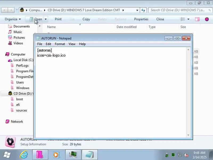Switch to Explorer window on taskbar

tap(40, 155)
